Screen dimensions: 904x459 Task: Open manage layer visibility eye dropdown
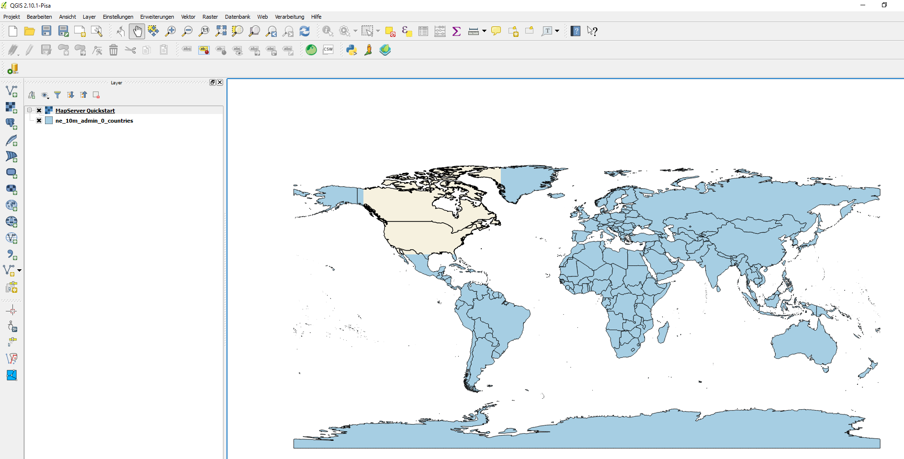pyautogui.click(x=45, y=95)
